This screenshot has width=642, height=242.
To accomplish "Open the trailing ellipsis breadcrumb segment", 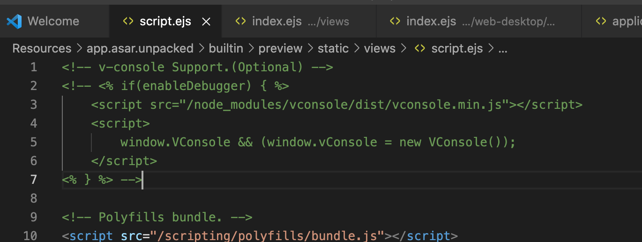I will [503, 49].
